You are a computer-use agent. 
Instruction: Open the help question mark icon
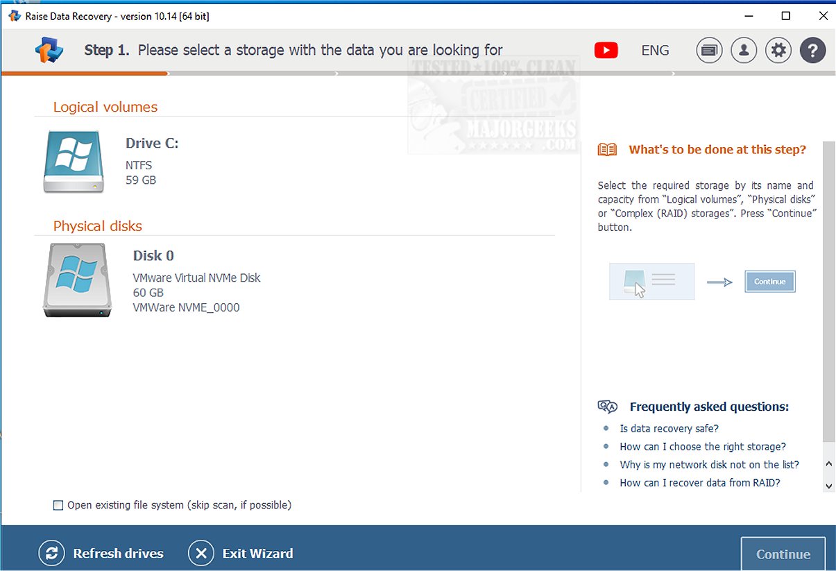(x=813, y=50)
